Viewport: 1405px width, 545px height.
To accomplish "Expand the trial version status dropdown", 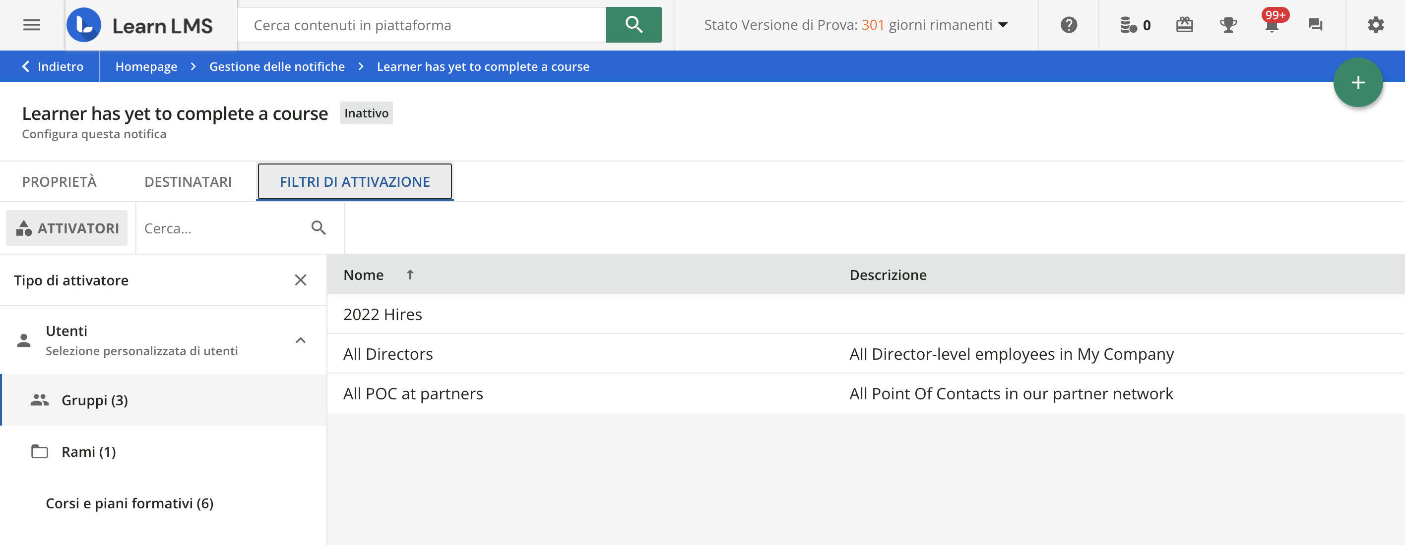I will [1003, 25].
